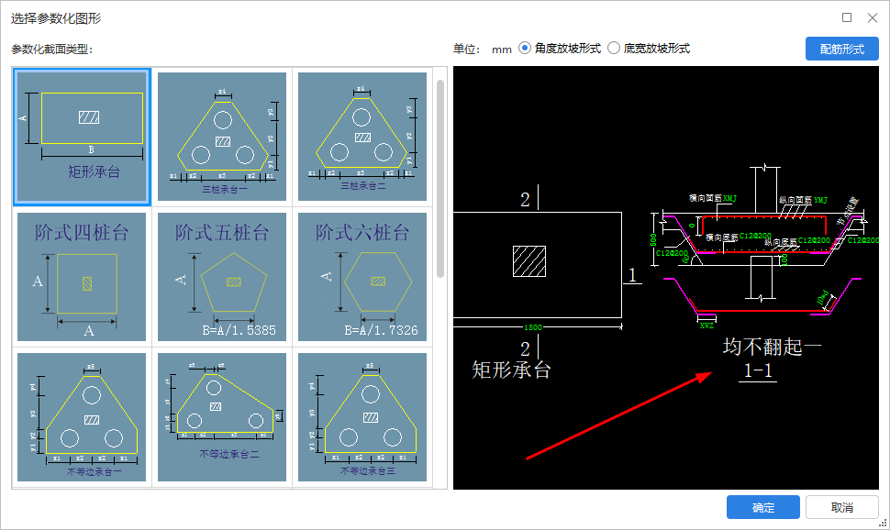Close the 选择参数化图形 dialog
The height and width of the screenshot is (530, 890).
(x=873, y=17)
